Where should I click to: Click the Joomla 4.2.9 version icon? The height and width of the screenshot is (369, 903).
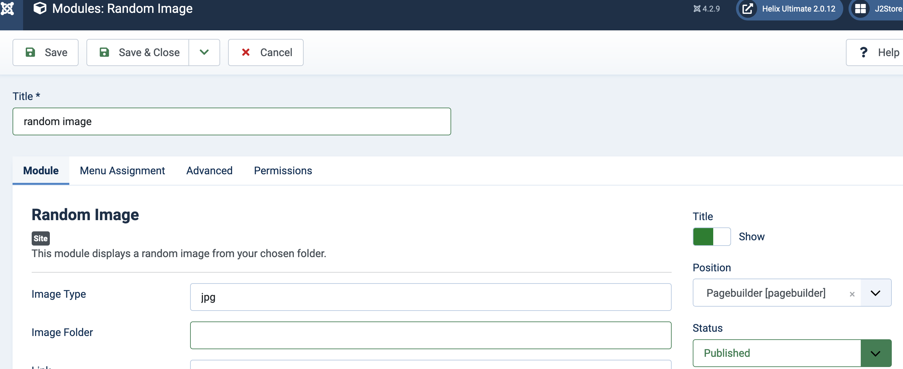pyautogui.click(x=698, y=9)
